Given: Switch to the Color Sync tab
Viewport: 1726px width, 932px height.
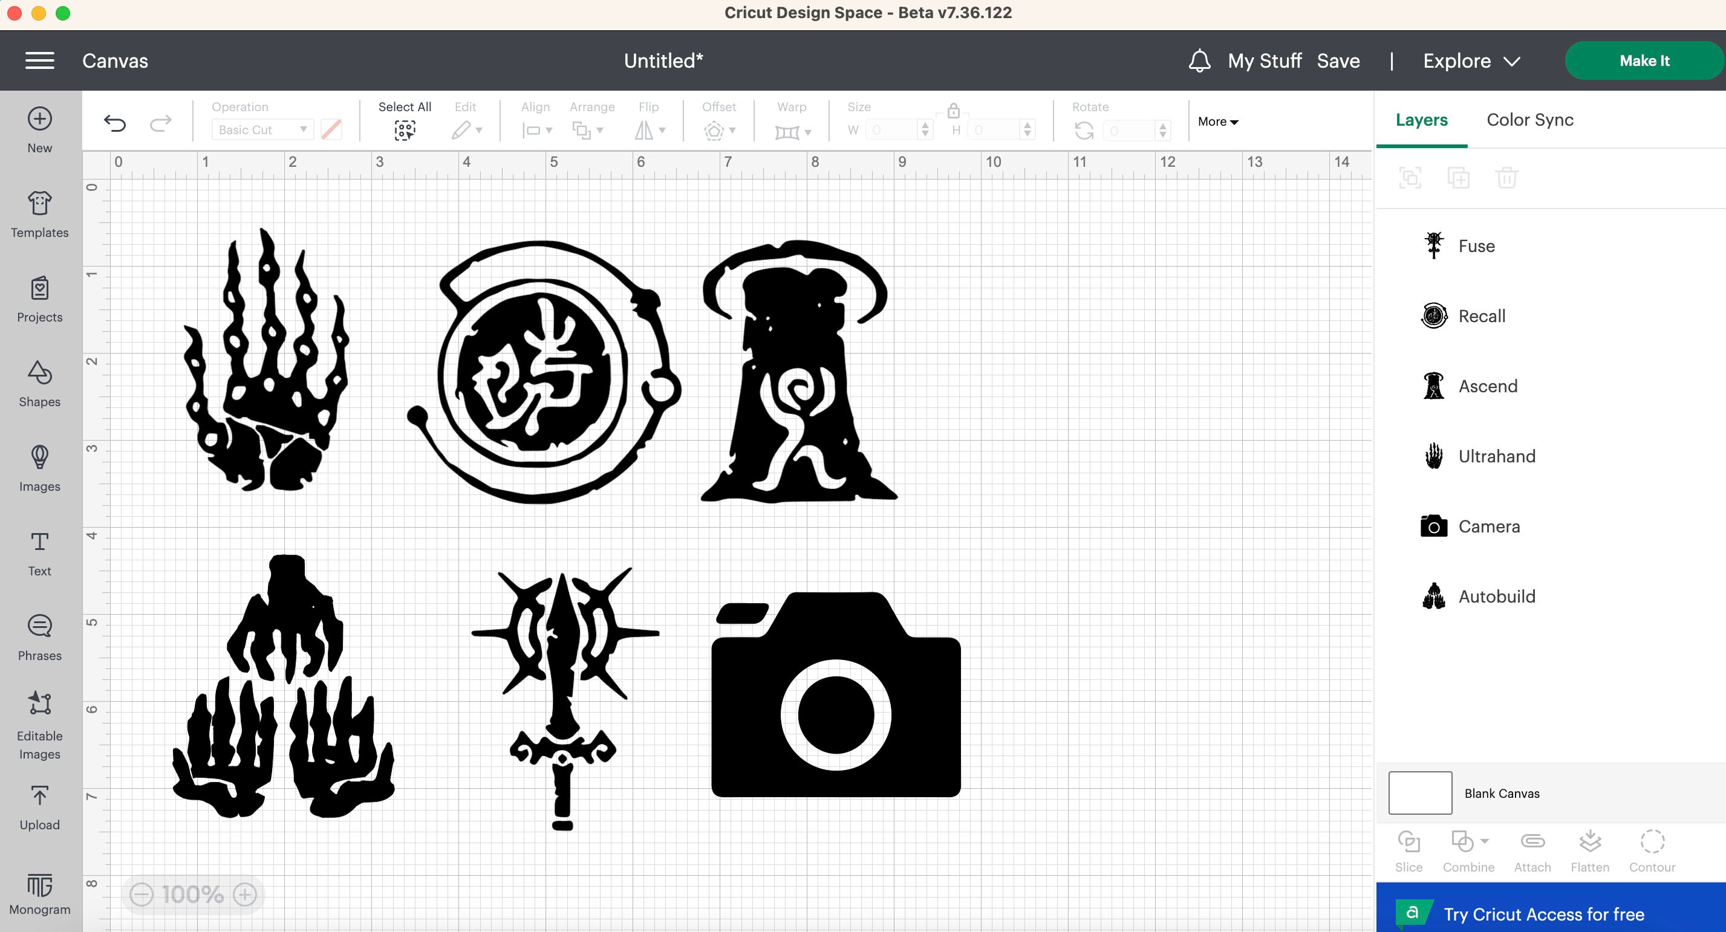Looking at the screenshot, I should coord(1530,120).
